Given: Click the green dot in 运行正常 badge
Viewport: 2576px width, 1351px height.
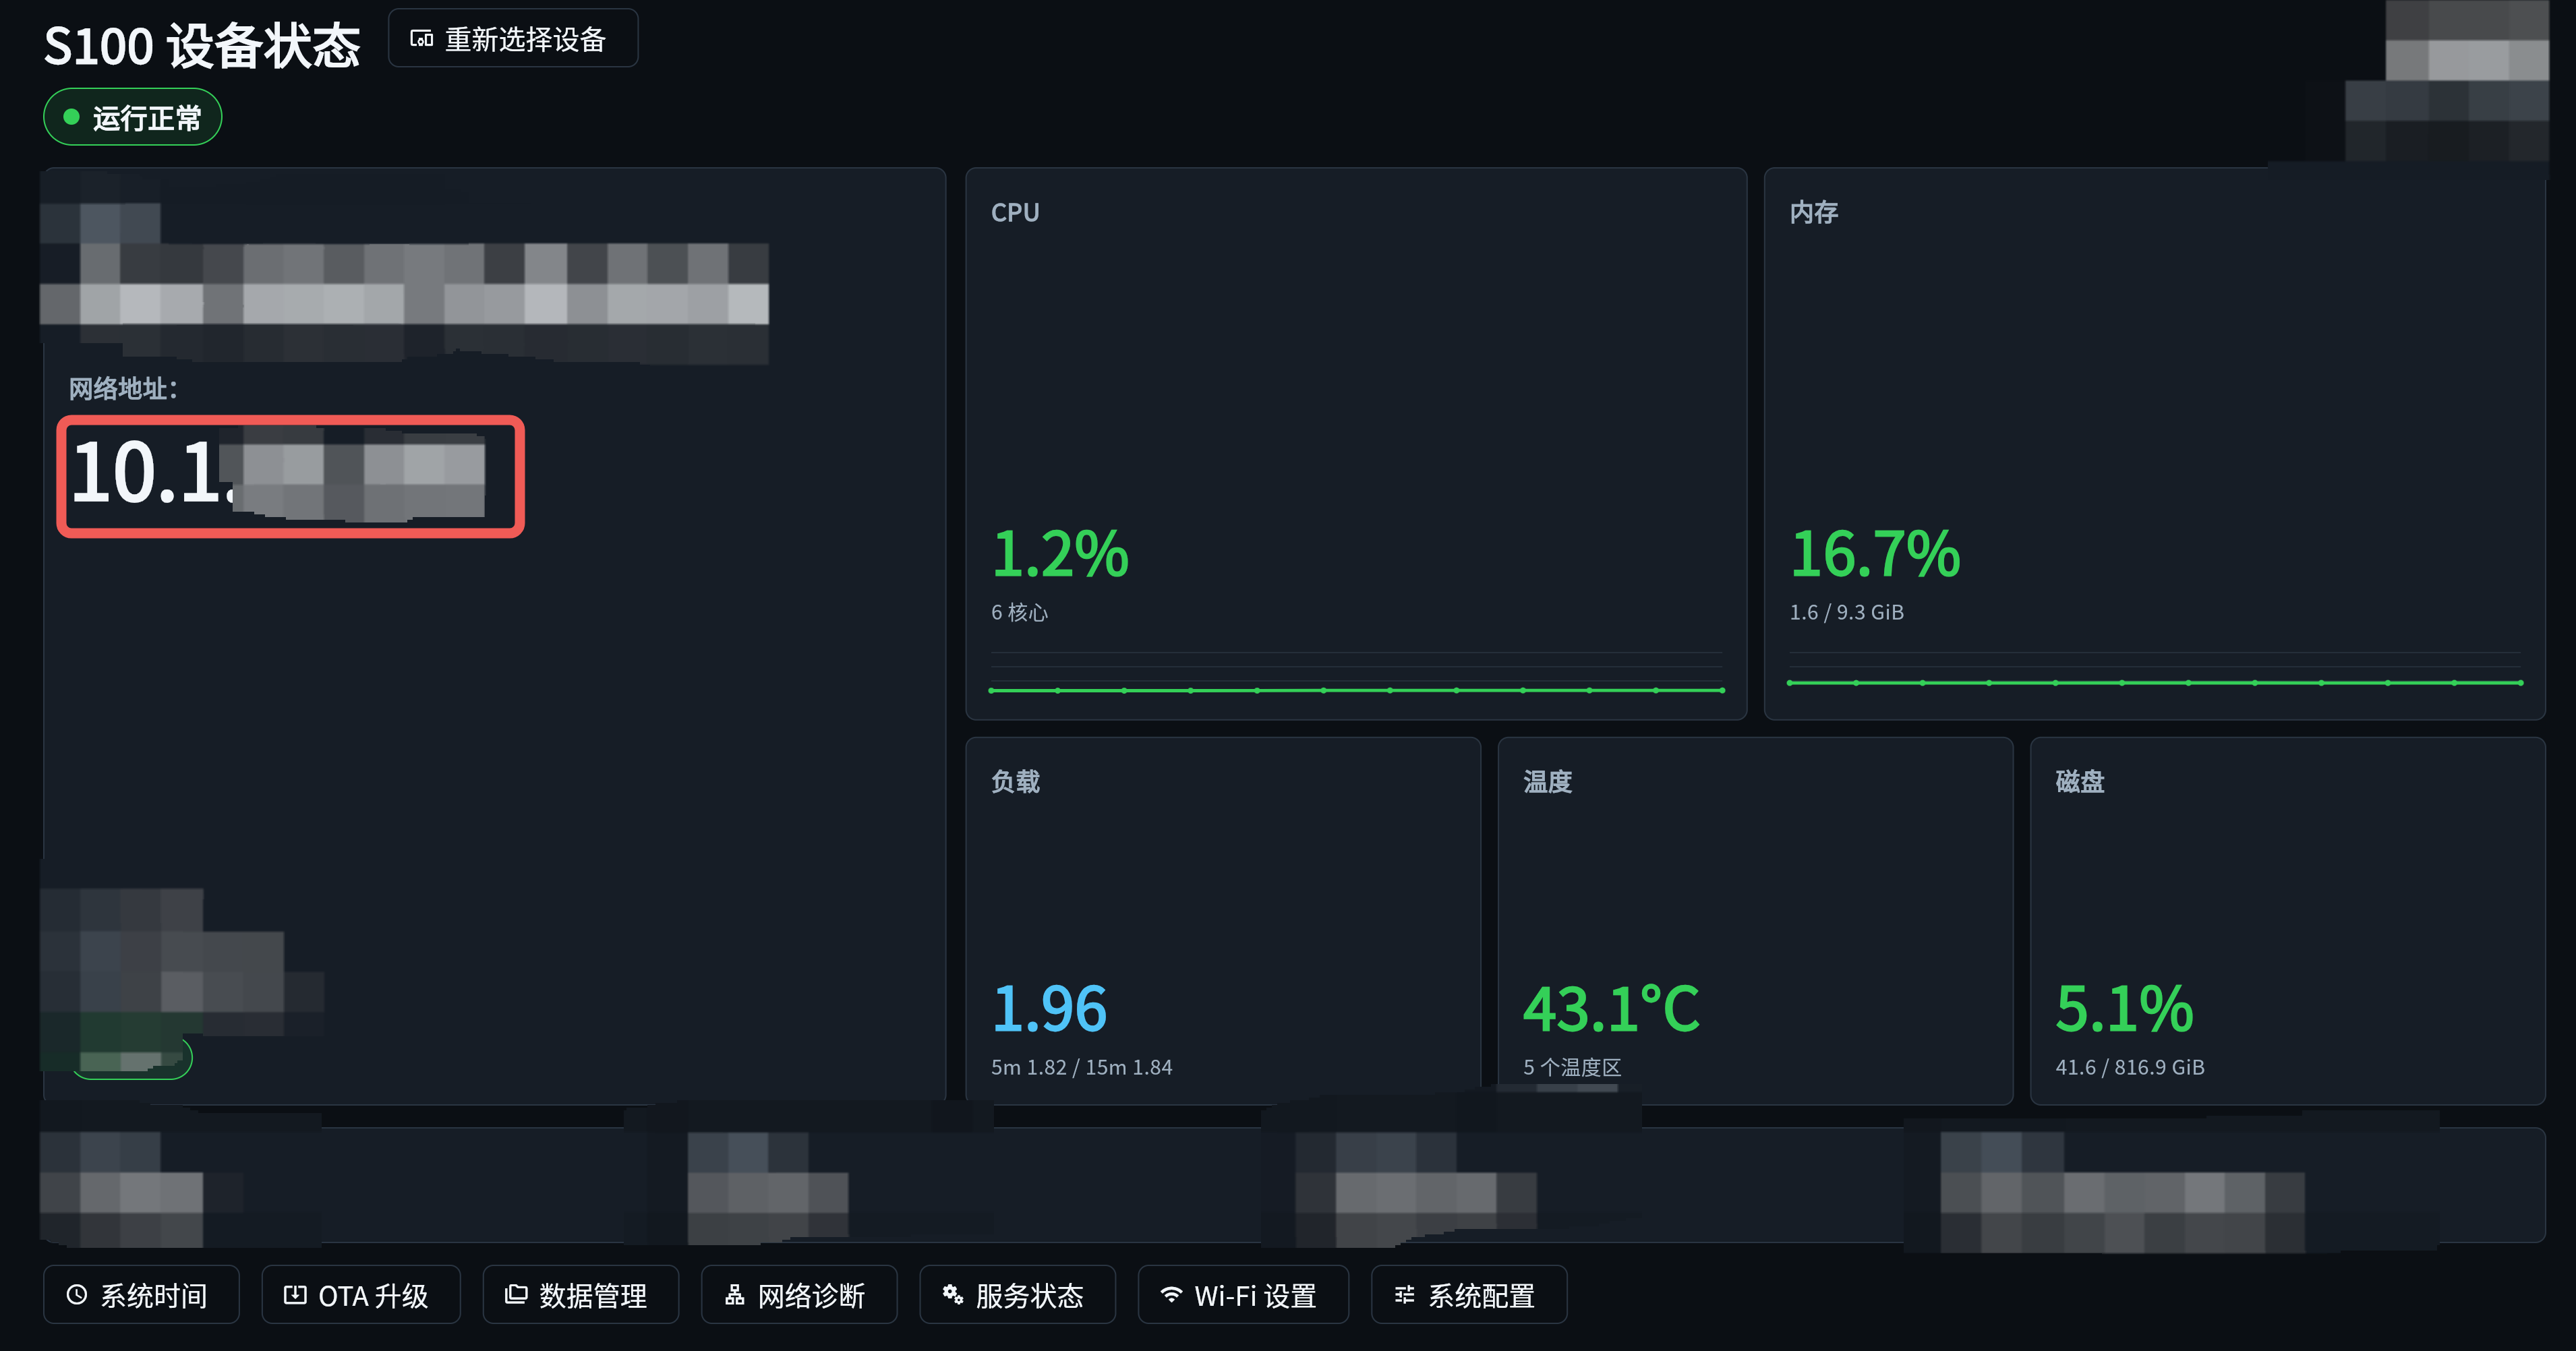Looking at the screenshot, I should tap(71, 118).
